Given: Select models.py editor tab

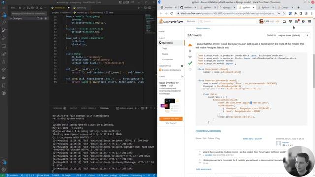Looking at the screenshot, I should pos(60,8).
